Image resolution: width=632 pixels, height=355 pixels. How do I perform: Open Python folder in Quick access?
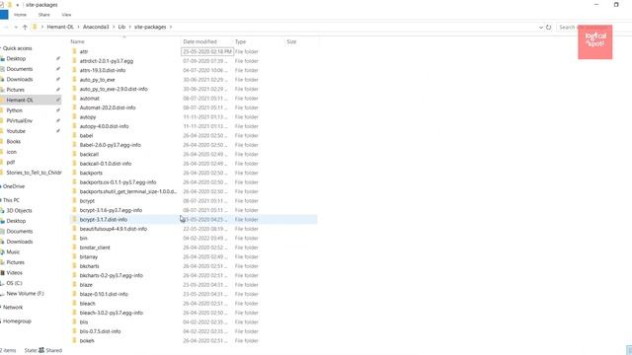(14, 110)
